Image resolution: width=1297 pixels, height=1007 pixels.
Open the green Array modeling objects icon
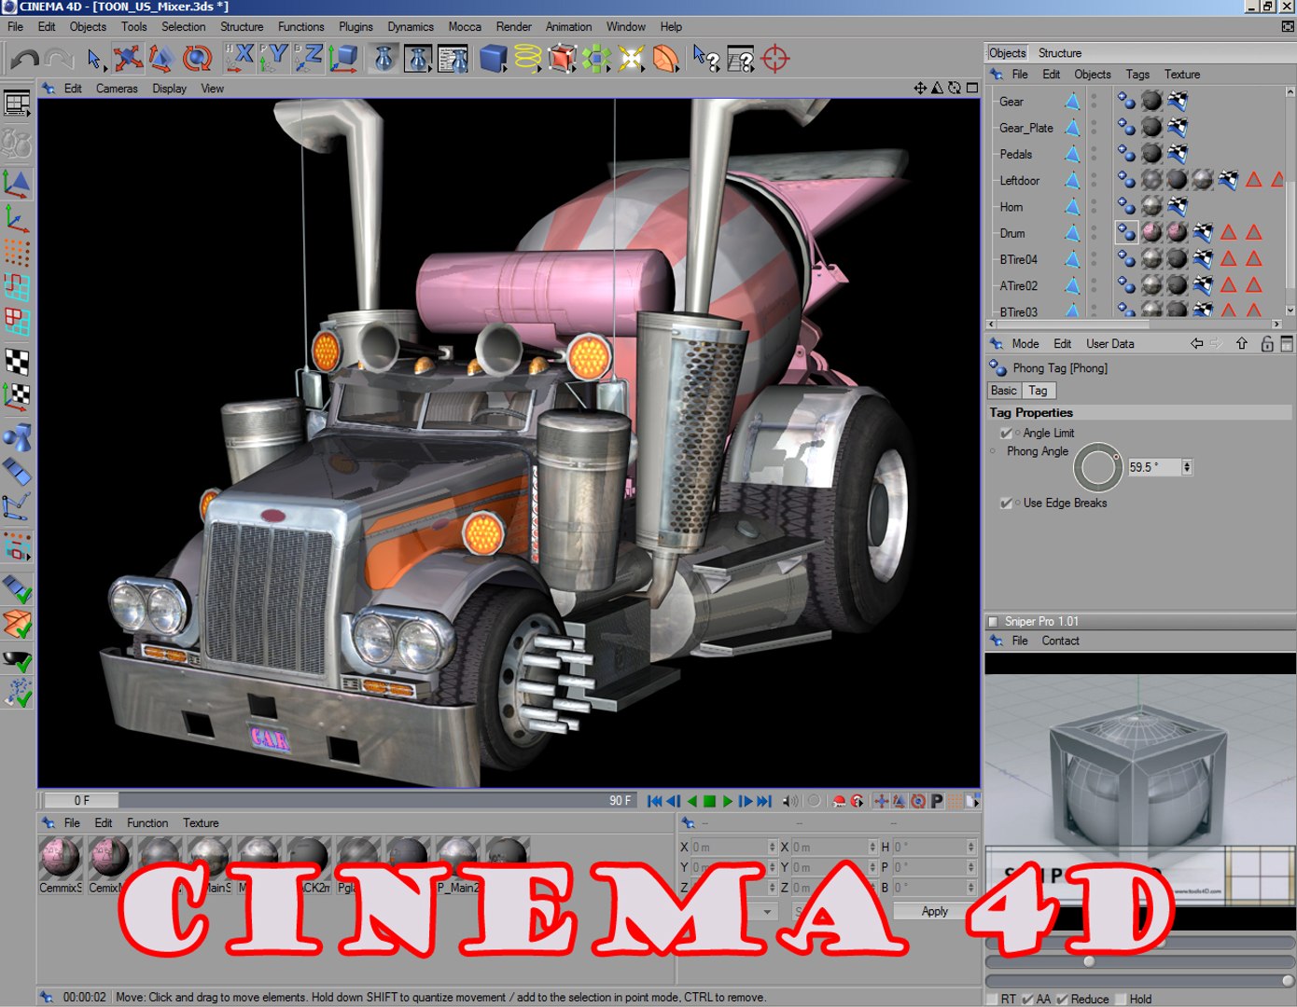[x=596, y=59]
